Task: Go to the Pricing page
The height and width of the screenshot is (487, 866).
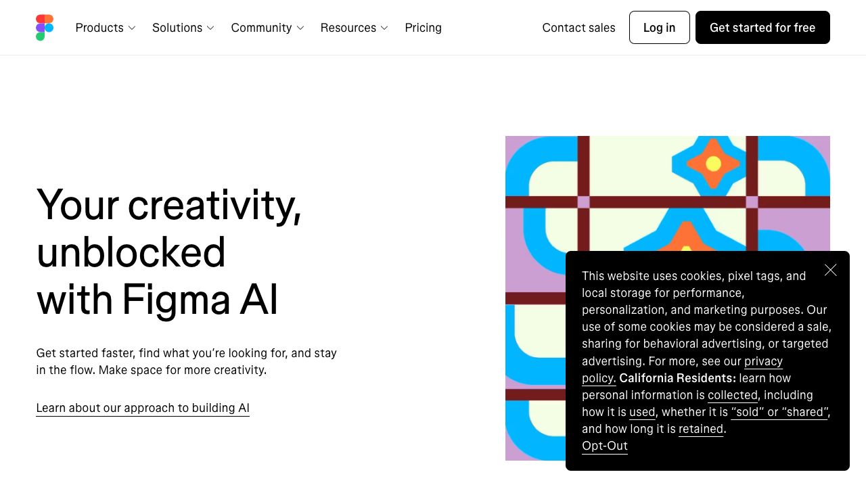Action: pos(423,28)
